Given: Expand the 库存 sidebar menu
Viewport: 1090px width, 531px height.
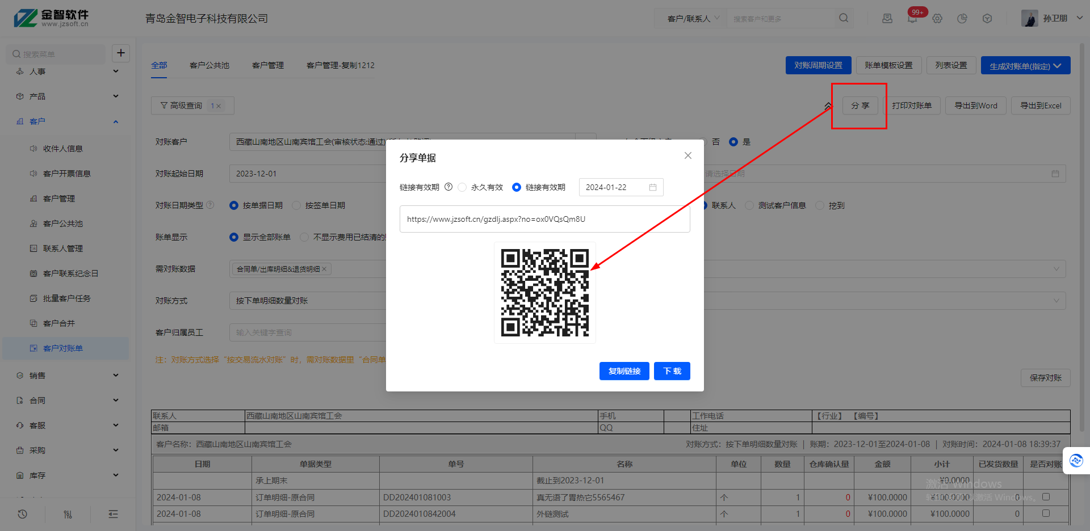Looking at the screenshot, I should [x=67, y=475].
